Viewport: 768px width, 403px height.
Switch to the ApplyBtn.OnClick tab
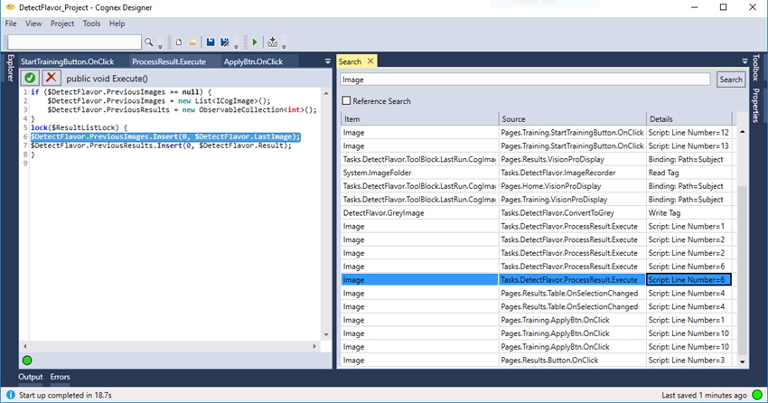click(x=253, y=61)
